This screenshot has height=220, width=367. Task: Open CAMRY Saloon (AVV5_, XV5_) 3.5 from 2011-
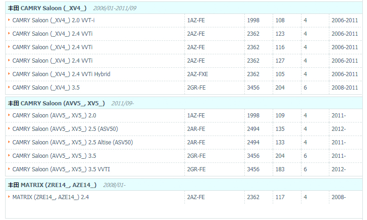[x=54, y=156]
